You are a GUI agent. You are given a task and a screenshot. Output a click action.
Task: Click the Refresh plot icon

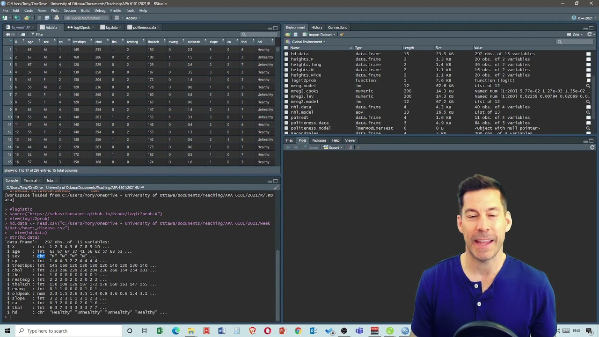pyautogui.click(x=592, y=147)
